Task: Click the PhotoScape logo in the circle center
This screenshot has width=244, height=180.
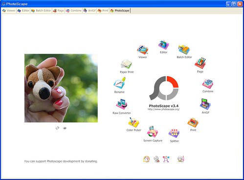Action: click(164, 88)
